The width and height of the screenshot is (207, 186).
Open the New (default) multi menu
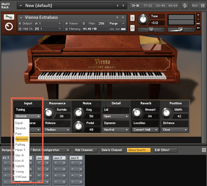21,6
